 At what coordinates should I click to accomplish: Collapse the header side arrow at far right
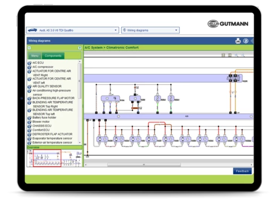click(x=253, y=41)
